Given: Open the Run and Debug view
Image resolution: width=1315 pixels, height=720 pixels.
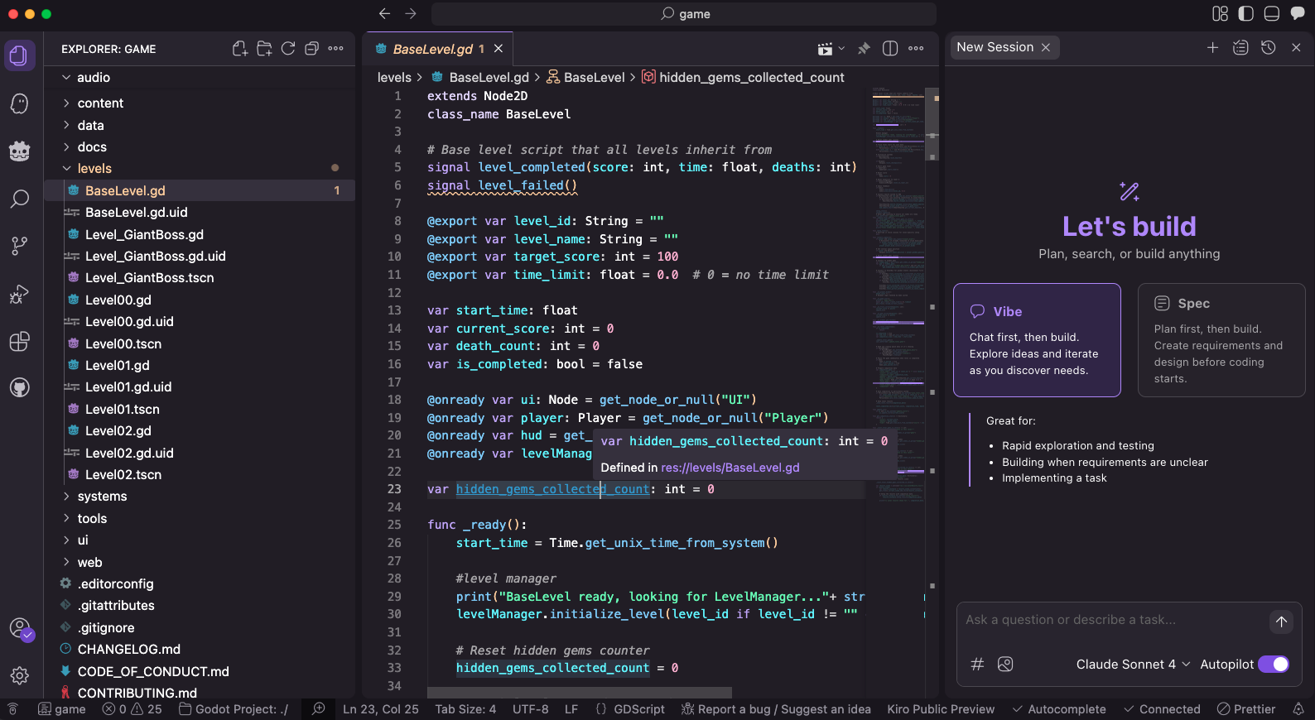Looking at the screenshot, I should click(20, 294).
